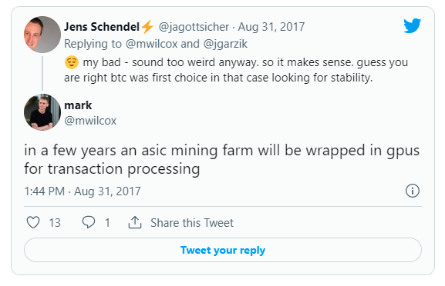Click the relieved face emoji
Viewport: 445px width, 286px height.
[72, 62]
